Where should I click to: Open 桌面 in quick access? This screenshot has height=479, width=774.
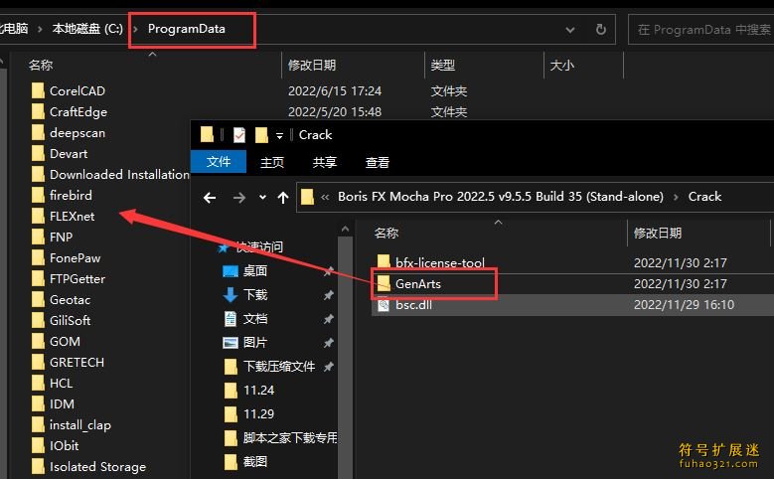pyautogui.click(x=245, y=270)
